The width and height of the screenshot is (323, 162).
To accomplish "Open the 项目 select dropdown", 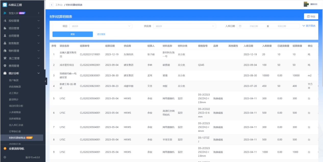I will tap(101, 26).
